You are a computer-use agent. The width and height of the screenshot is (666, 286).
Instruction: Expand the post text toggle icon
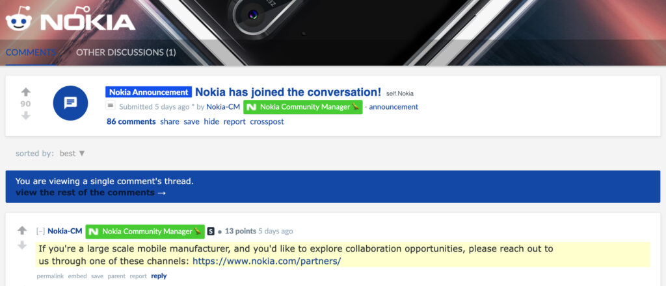point(111,106)
